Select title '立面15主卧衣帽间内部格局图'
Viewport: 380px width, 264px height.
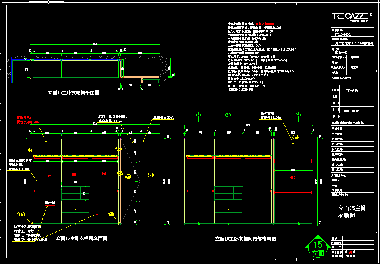click(x=245, y=239)
